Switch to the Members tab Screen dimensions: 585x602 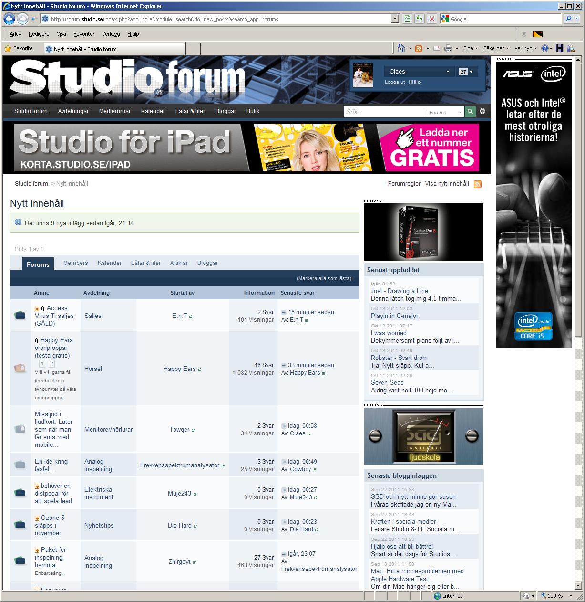point(76,263)
